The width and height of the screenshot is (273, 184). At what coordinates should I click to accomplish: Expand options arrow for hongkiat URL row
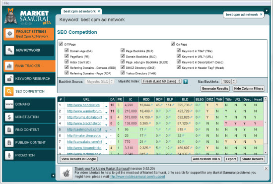(106, 106)
